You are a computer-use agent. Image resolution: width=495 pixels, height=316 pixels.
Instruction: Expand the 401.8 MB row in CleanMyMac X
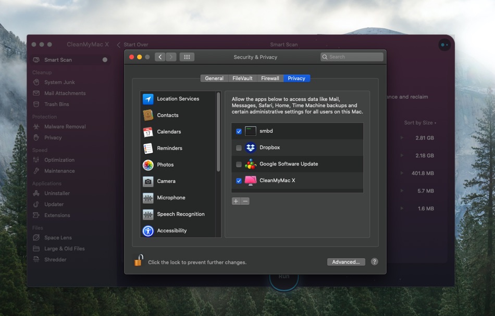click(x=402, y=173)
